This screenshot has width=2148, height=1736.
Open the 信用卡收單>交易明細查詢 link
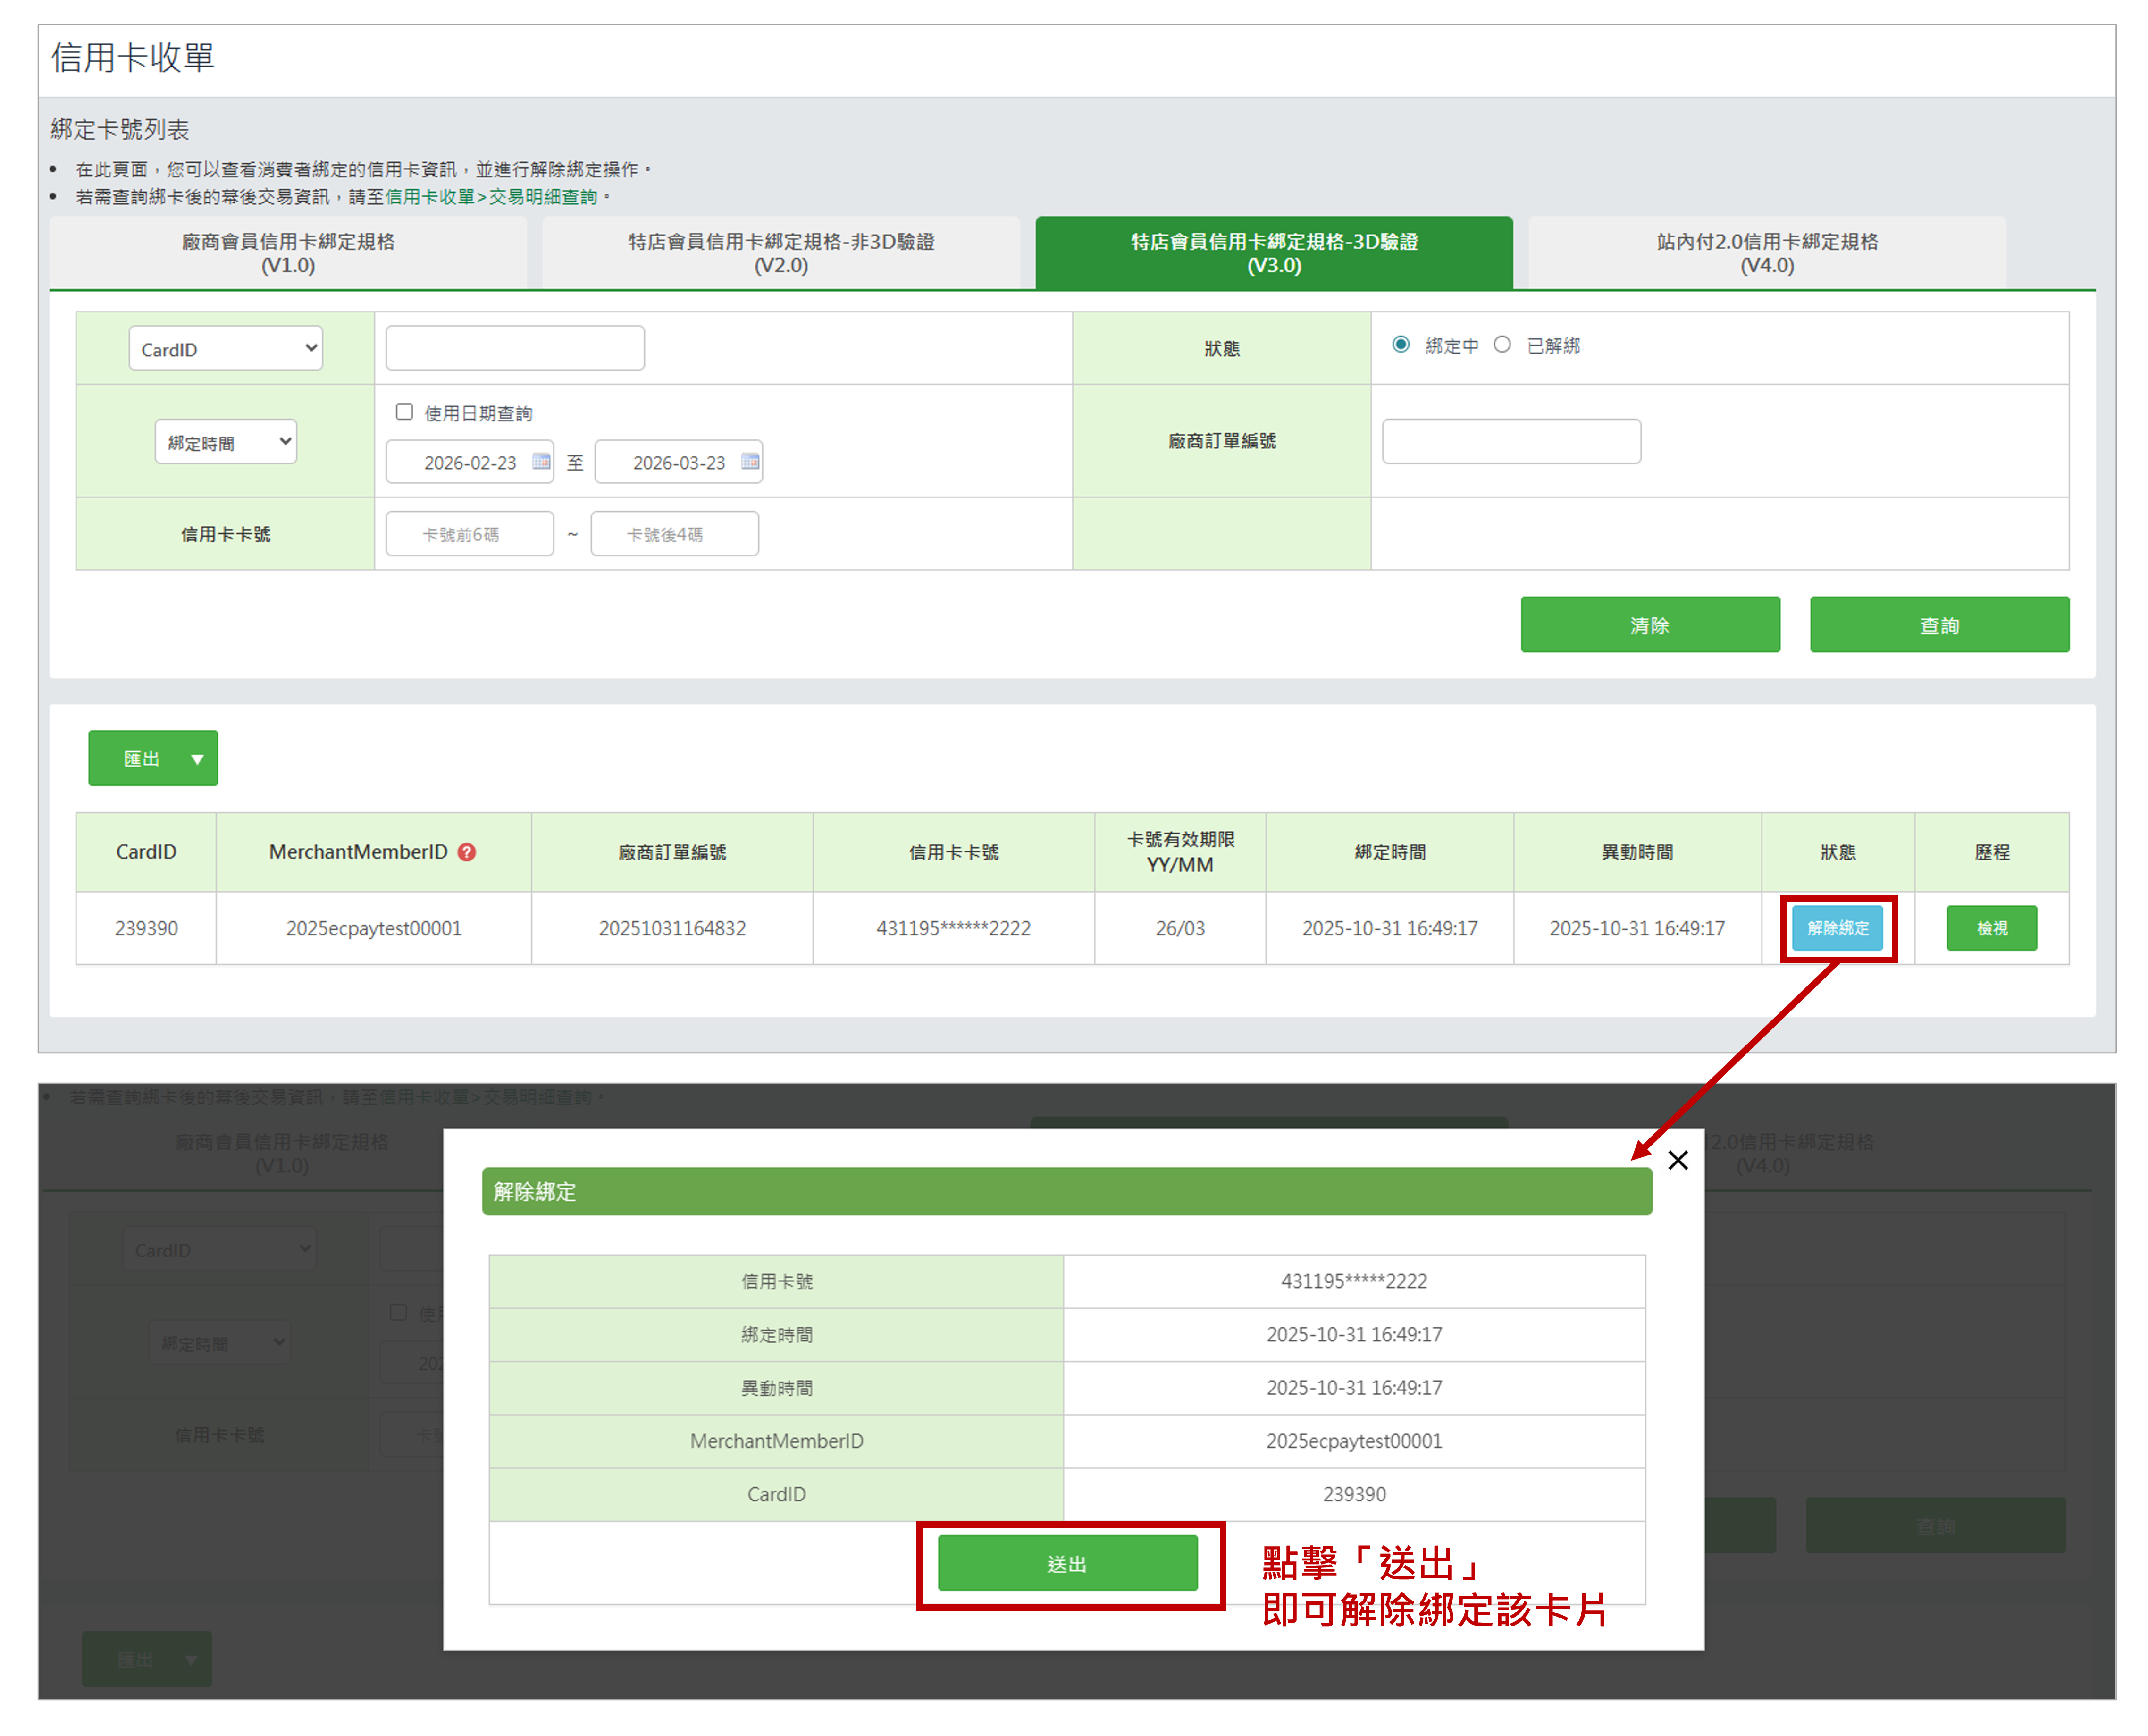click(491, 197)
